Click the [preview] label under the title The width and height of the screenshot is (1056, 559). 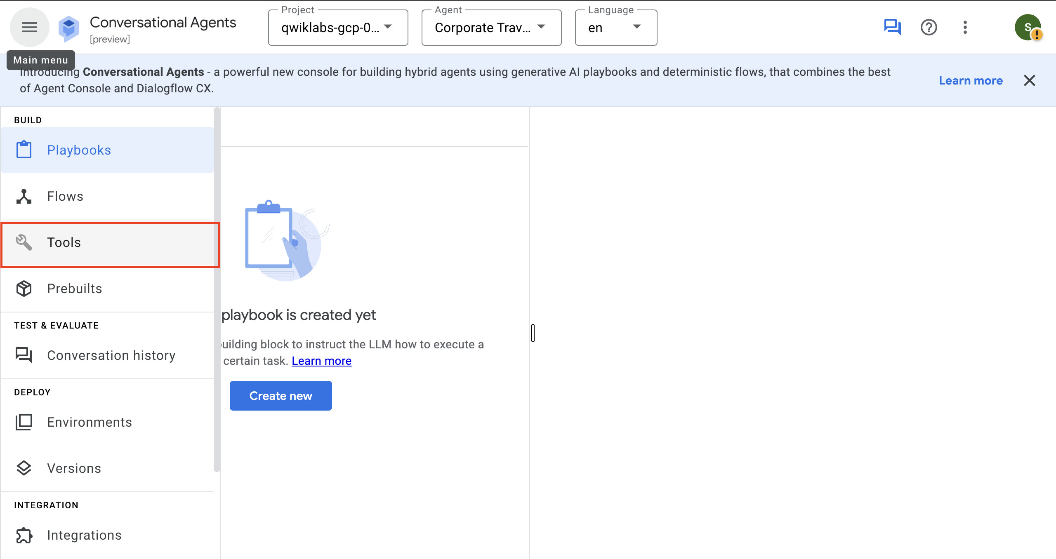pyautogui.click(x=110, y=39)
